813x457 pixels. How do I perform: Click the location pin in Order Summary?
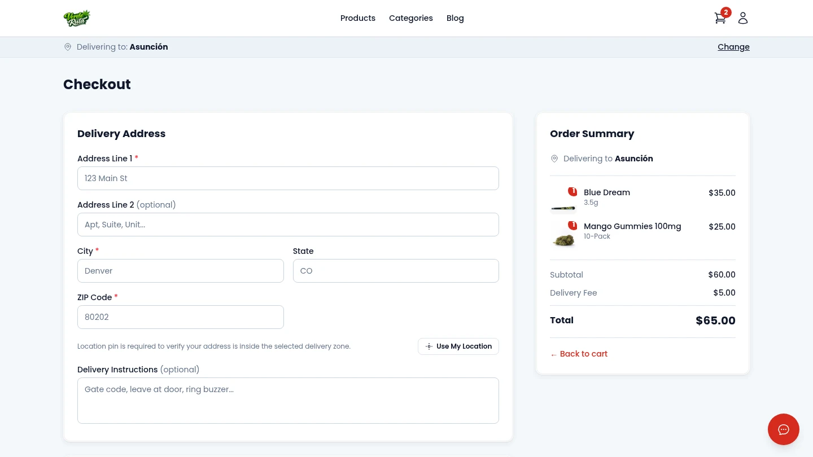(x=554, y=159)
